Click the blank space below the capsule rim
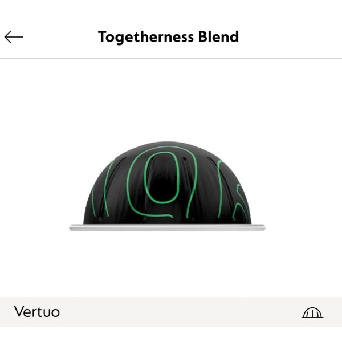 [x=167, y=262]
